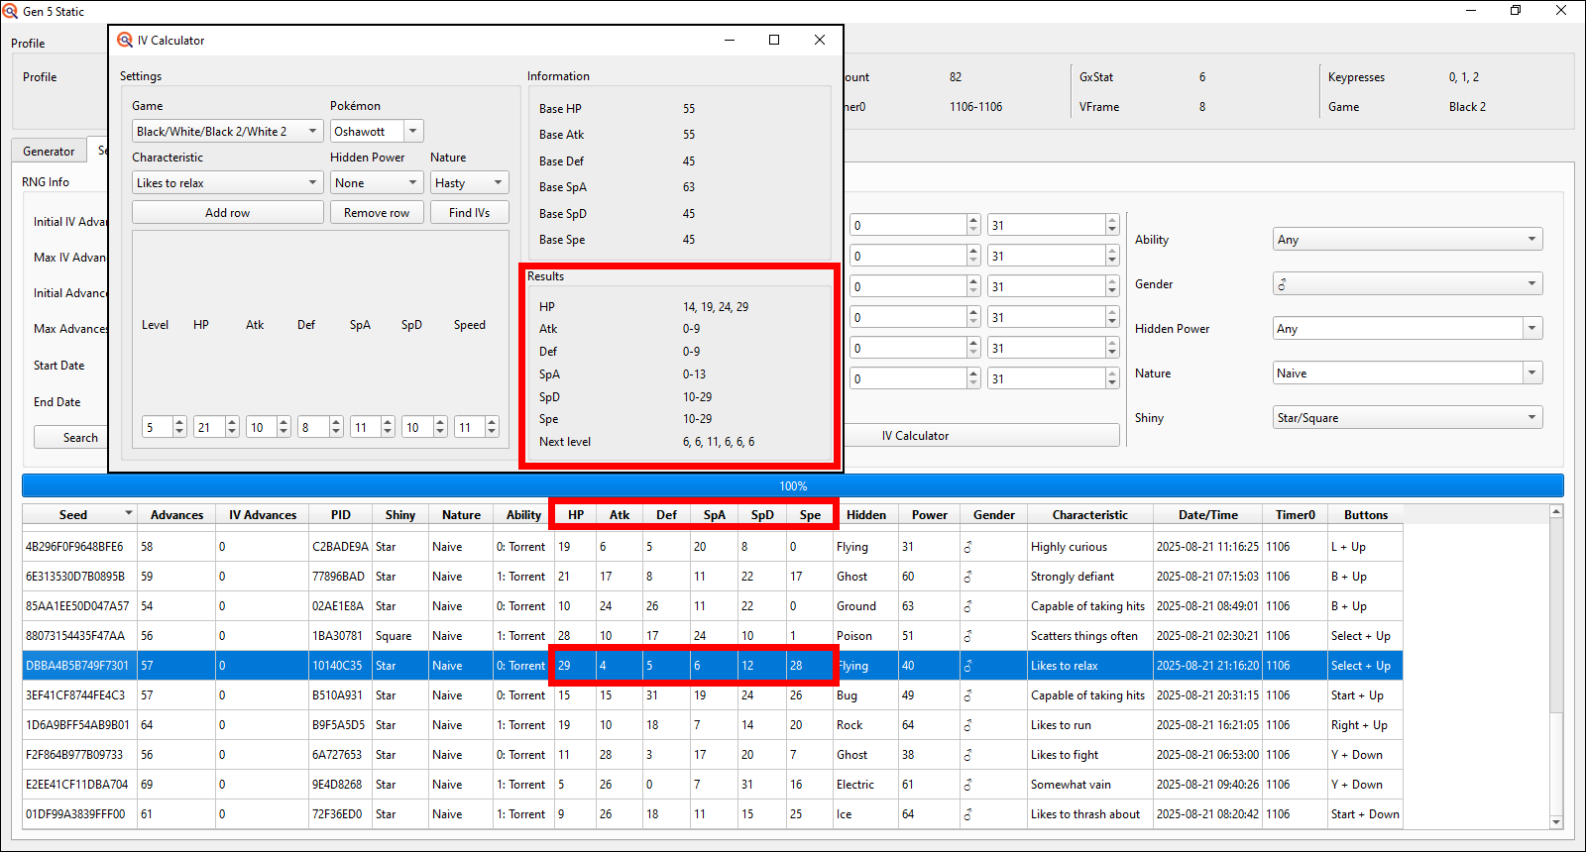Maximize the IV Calculator window
The height and width of the screenshot is (852, 1586).
(774, 41)
